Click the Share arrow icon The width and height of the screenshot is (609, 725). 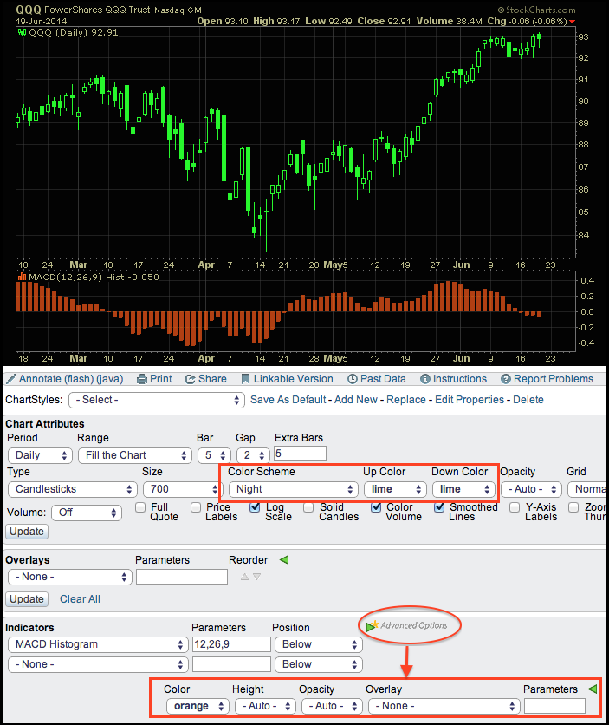click(x=191, y=379)
